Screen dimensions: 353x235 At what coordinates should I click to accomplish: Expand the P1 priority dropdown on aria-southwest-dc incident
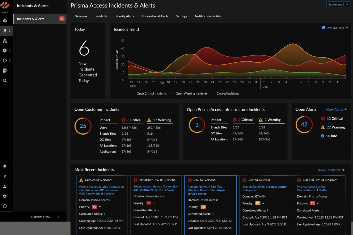(x=151, y=203)
